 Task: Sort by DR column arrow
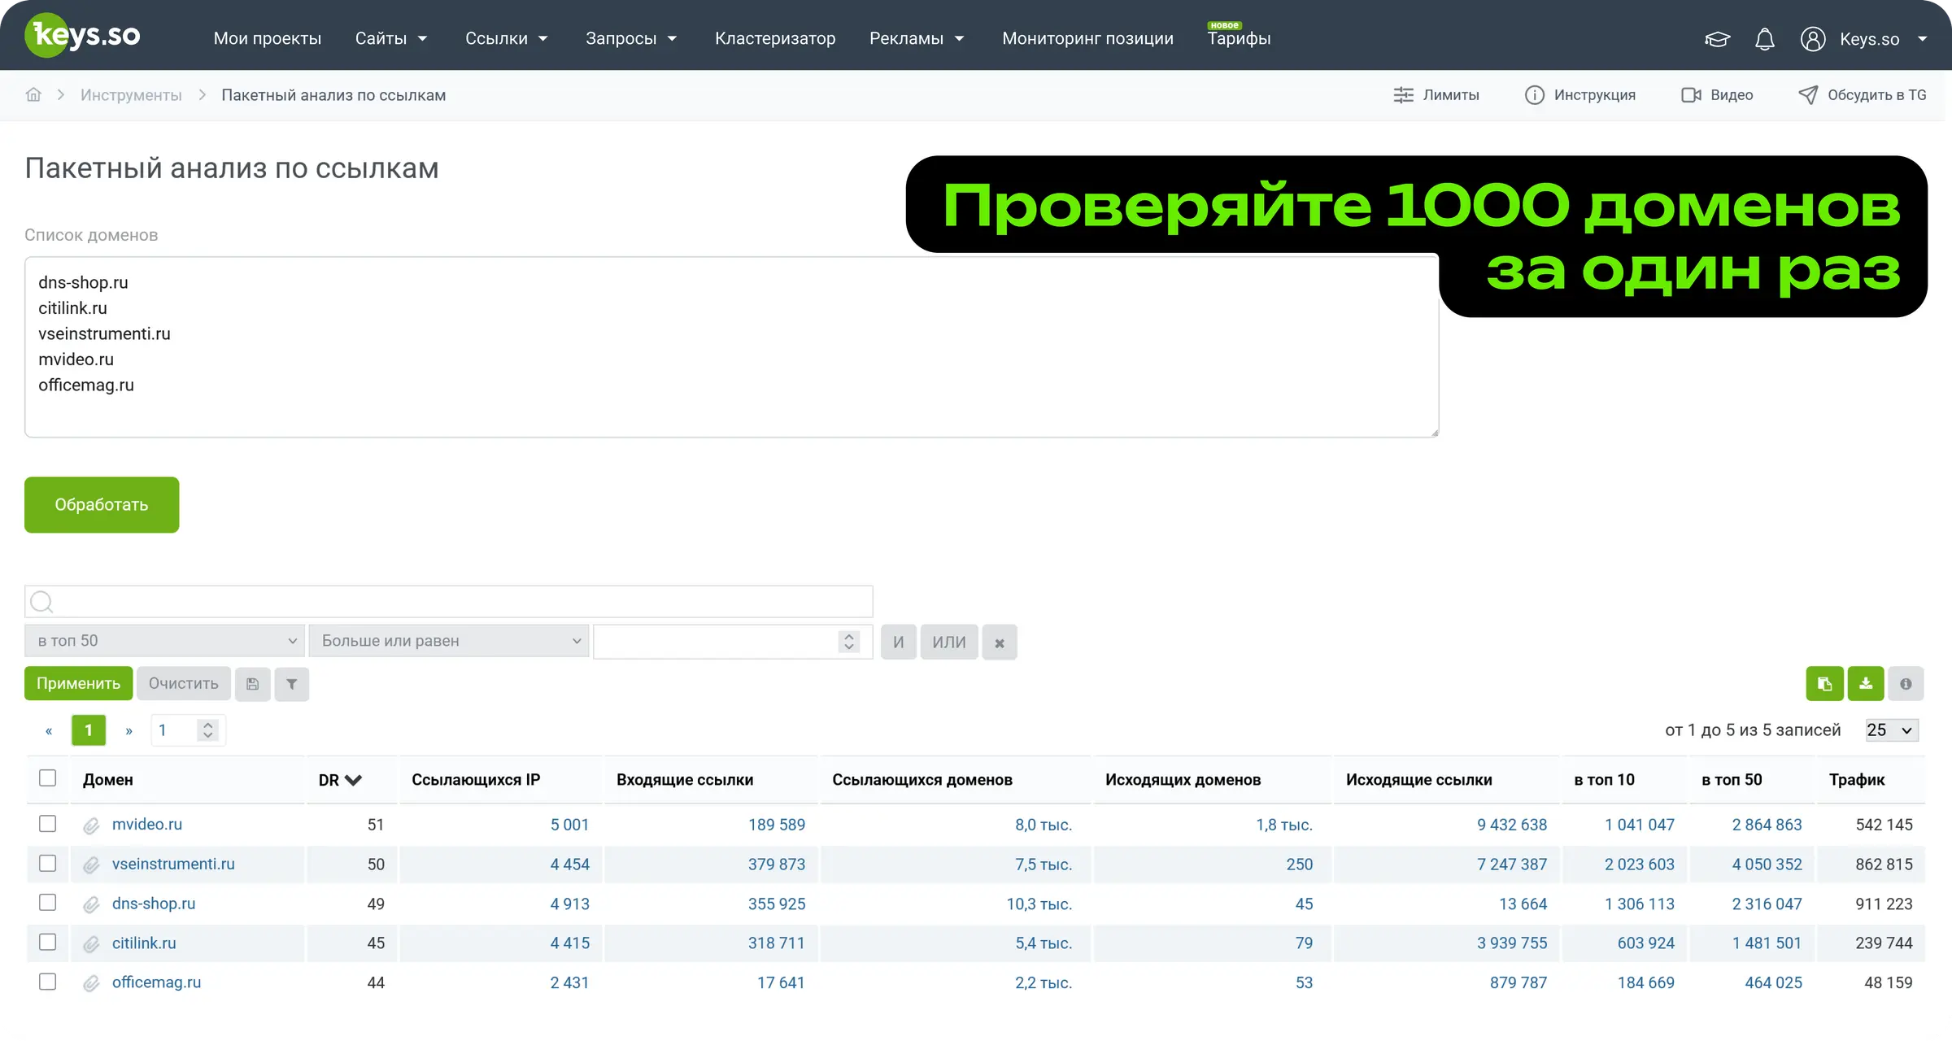pyautogui.click(x=353, y=780)
